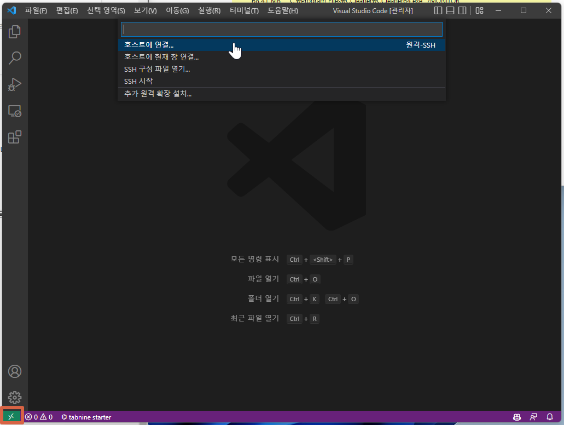Open the 편집(E) menu
This screenshot has height=425, width=564.
coord(67,10)
